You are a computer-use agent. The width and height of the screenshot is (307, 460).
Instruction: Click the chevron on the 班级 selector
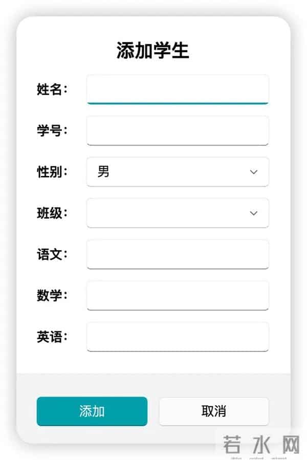253,213
